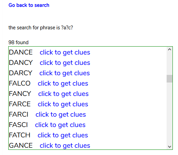Select the word GANCE in the list
Viewport: 178px width, 155px height.
[21, 146]
